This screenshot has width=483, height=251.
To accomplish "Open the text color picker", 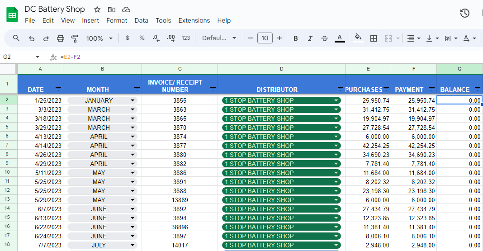I will click(x=340, y=38).
